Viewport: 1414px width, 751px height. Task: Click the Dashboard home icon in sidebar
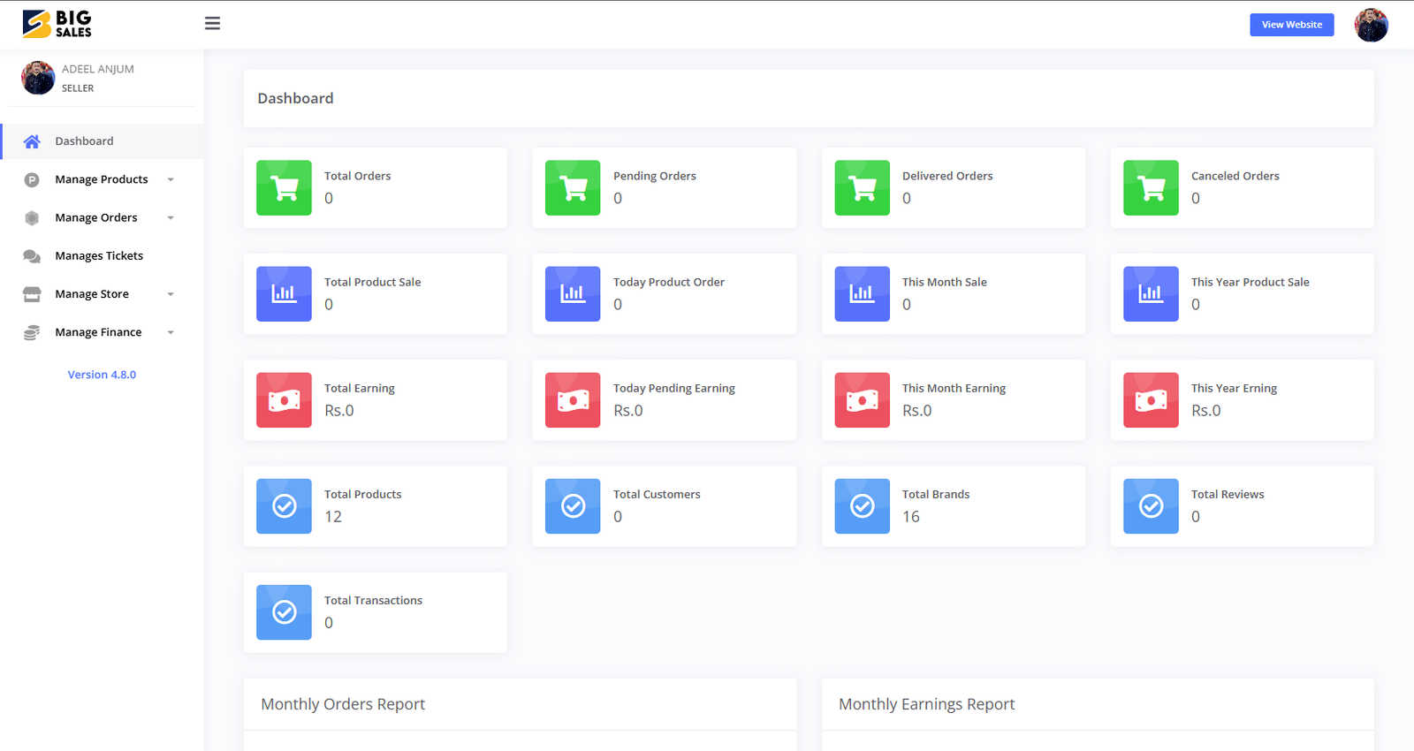(x=32, y=141)
